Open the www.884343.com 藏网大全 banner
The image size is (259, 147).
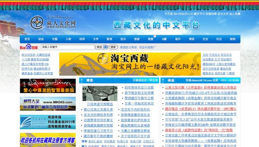point(48,104)
